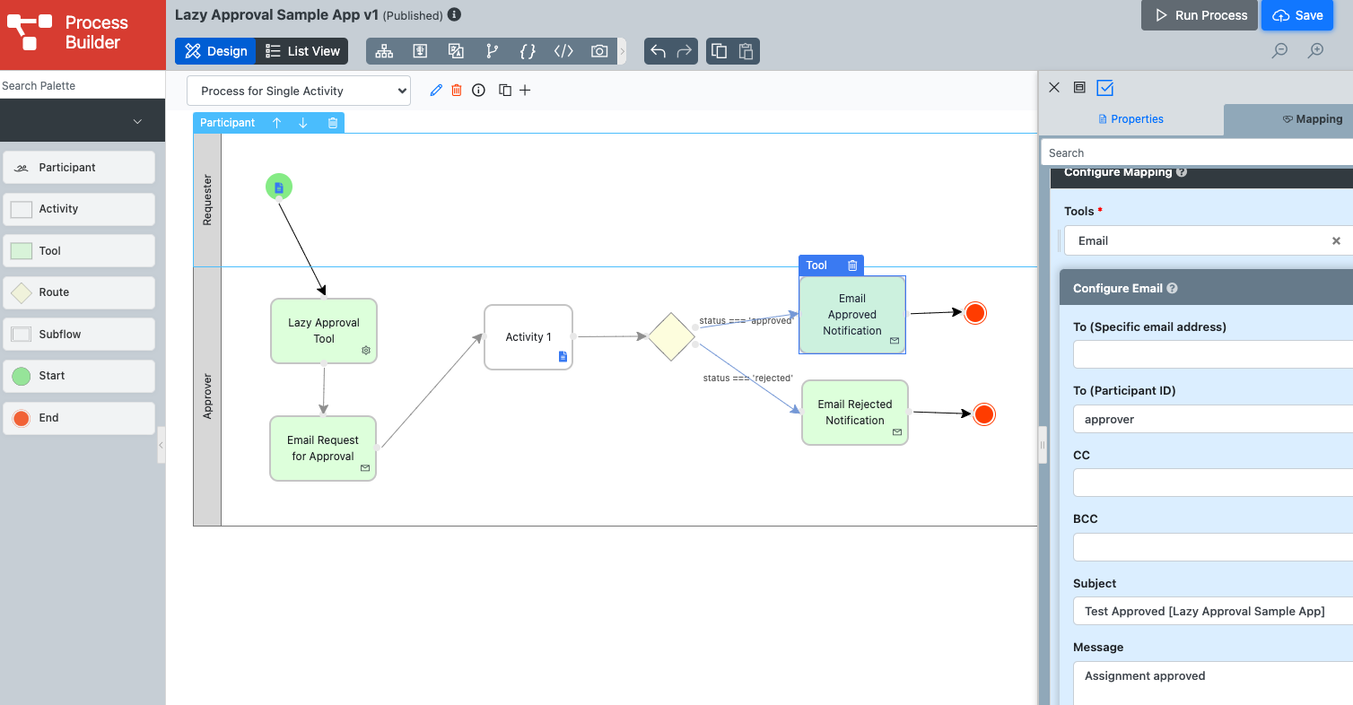
Task: Edit process using the blue pencil icon
Action: (x=436, y=91)
